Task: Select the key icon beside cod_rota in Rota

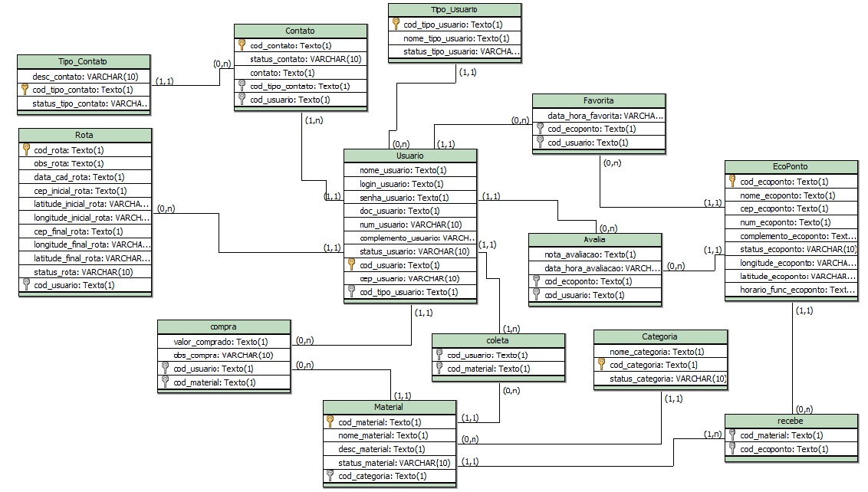Action: click(27, 149)
